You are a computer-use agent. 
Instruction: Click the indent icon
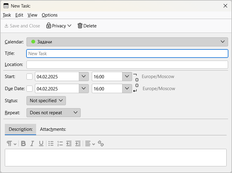(78, 143)
